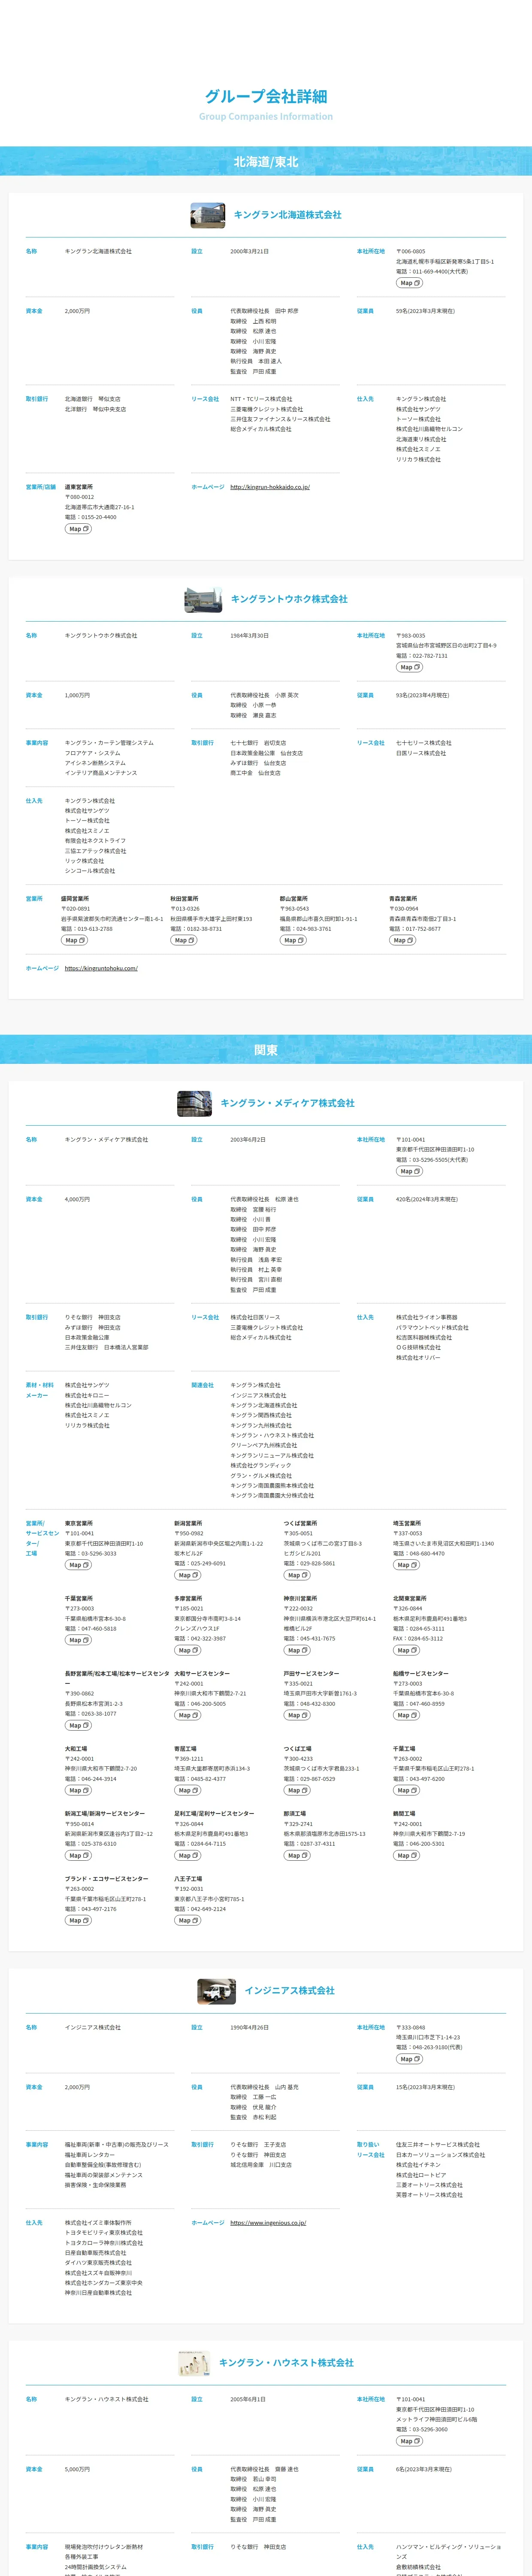Image resolution: width=532 pixels, height=2576 pixels.
Task: Open Map for 戸田サービスセンター
Action: (x=296, y=1715)
